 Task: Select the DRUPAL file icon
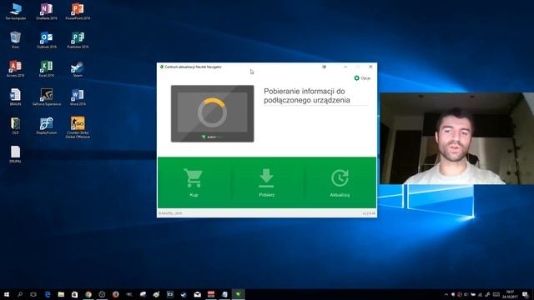(15, 154)
